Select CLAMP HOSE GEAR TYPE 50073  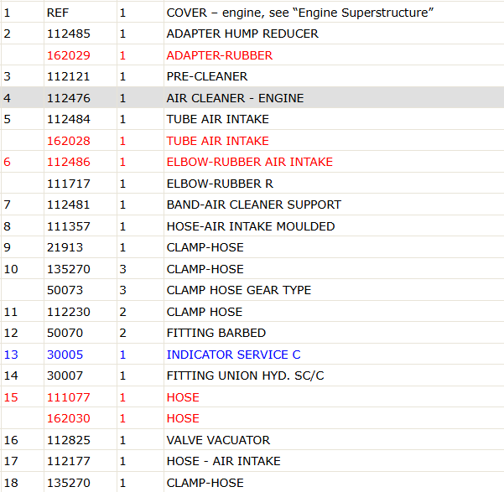(65, 290)
